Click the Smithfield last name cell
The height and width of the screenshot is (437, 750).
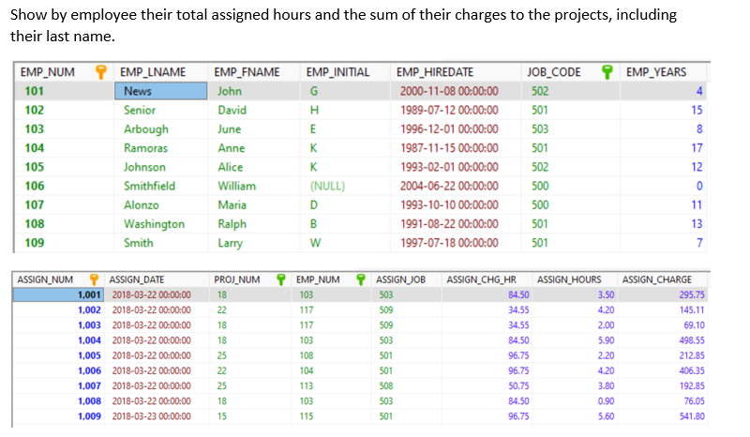160,186
